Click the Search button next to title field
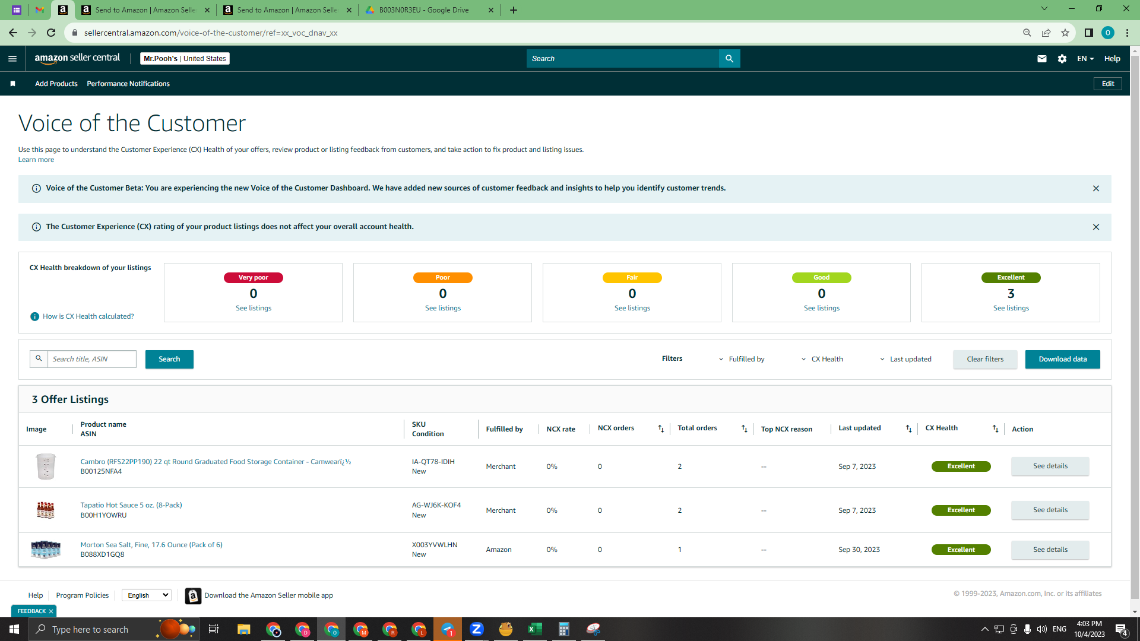The width and height of the screenshot is (1140, 641). (169, 359)
